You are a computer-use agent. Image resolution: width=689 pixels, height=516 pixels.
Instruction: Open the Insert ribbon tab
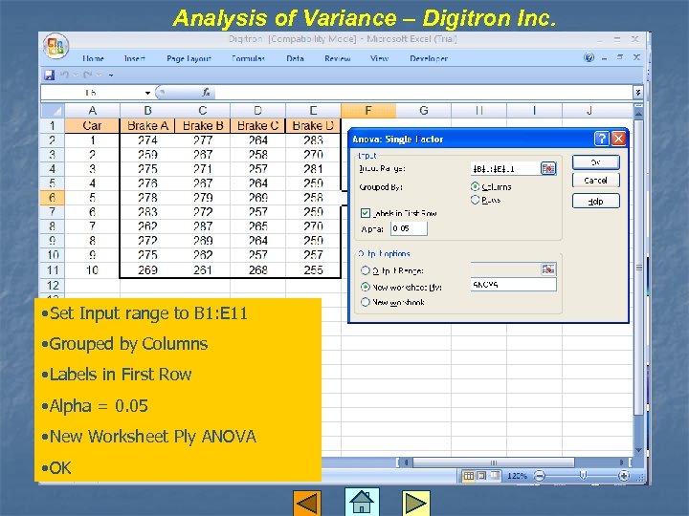pos(135,58)
